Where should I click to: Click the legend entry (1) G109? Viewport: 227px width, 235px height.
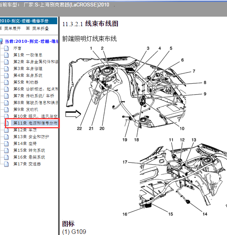coord(74,232)
